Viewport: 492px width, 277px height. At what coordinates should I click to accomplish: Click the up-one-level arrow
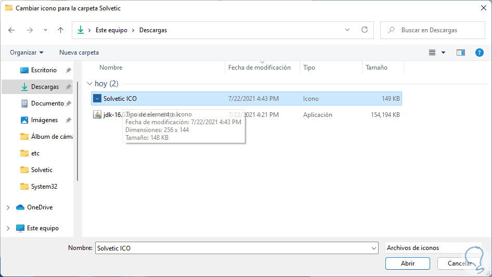[60, 30]
